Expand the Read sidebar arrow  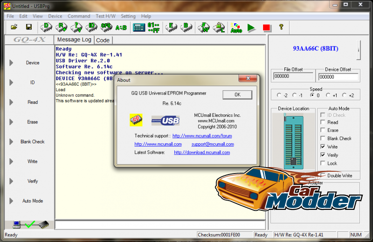click(11, 102)
